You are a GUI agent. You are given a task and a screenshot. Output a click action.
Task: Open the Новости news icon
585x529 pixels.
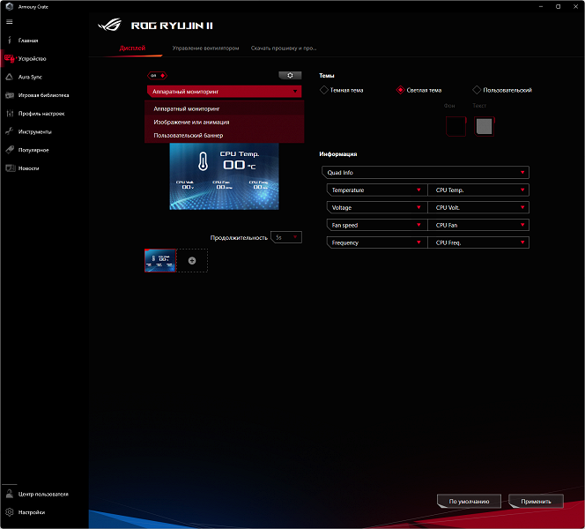pyautogui.click(x=10, y=168)
